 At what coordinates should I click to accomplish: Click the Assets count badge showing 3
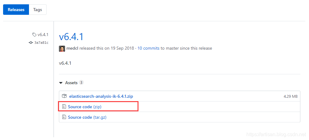(81, 83)
